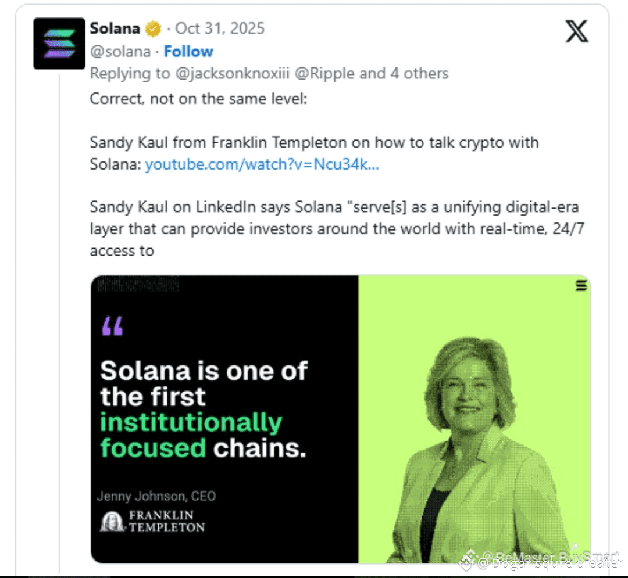
Task: Click the Binance Square watermark logo
Action: click(466, 560)
